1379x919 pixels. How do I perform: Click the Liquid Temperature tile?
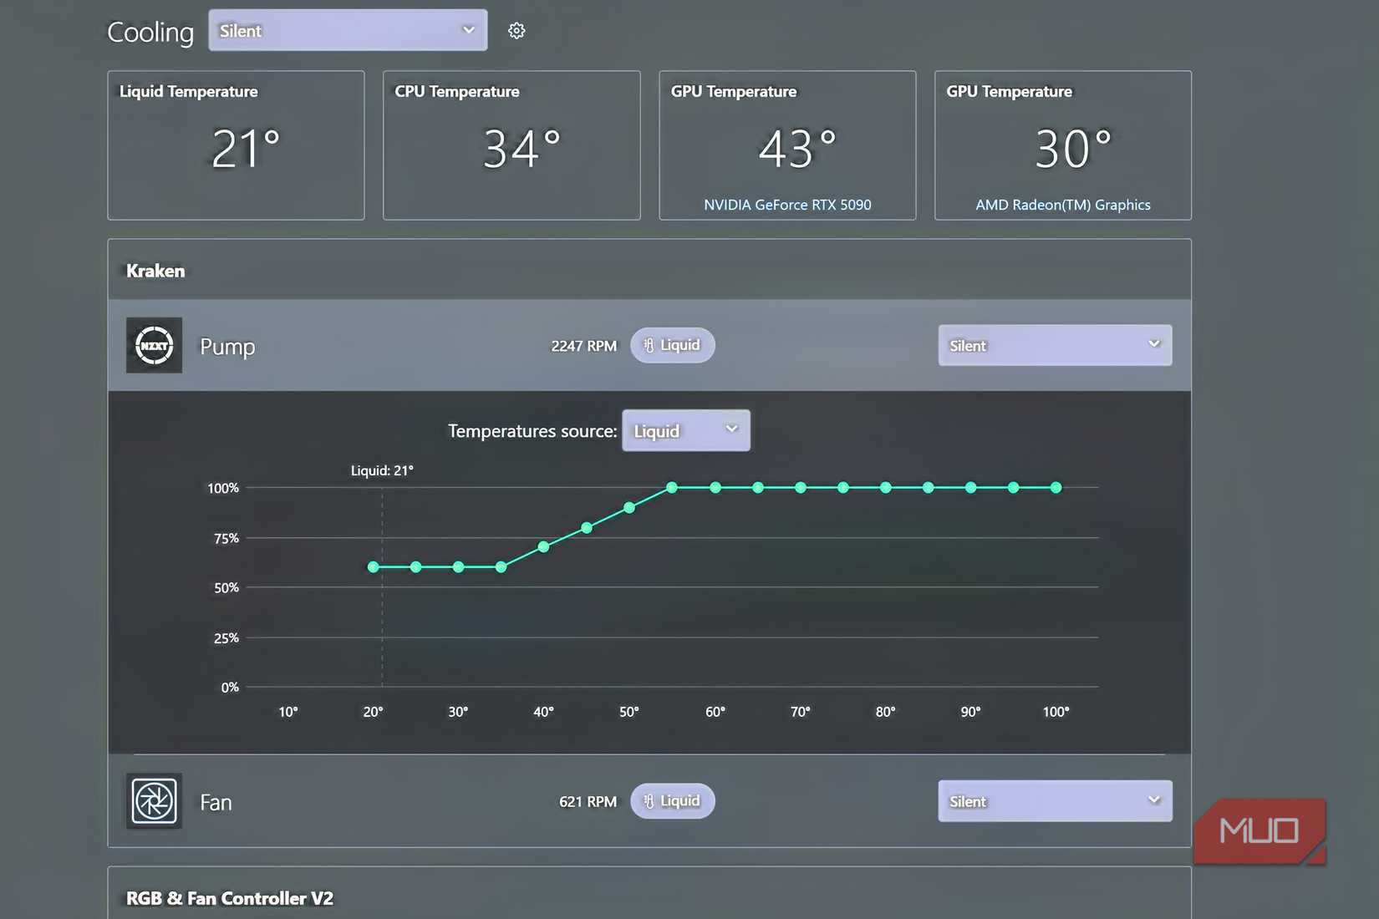235,145
